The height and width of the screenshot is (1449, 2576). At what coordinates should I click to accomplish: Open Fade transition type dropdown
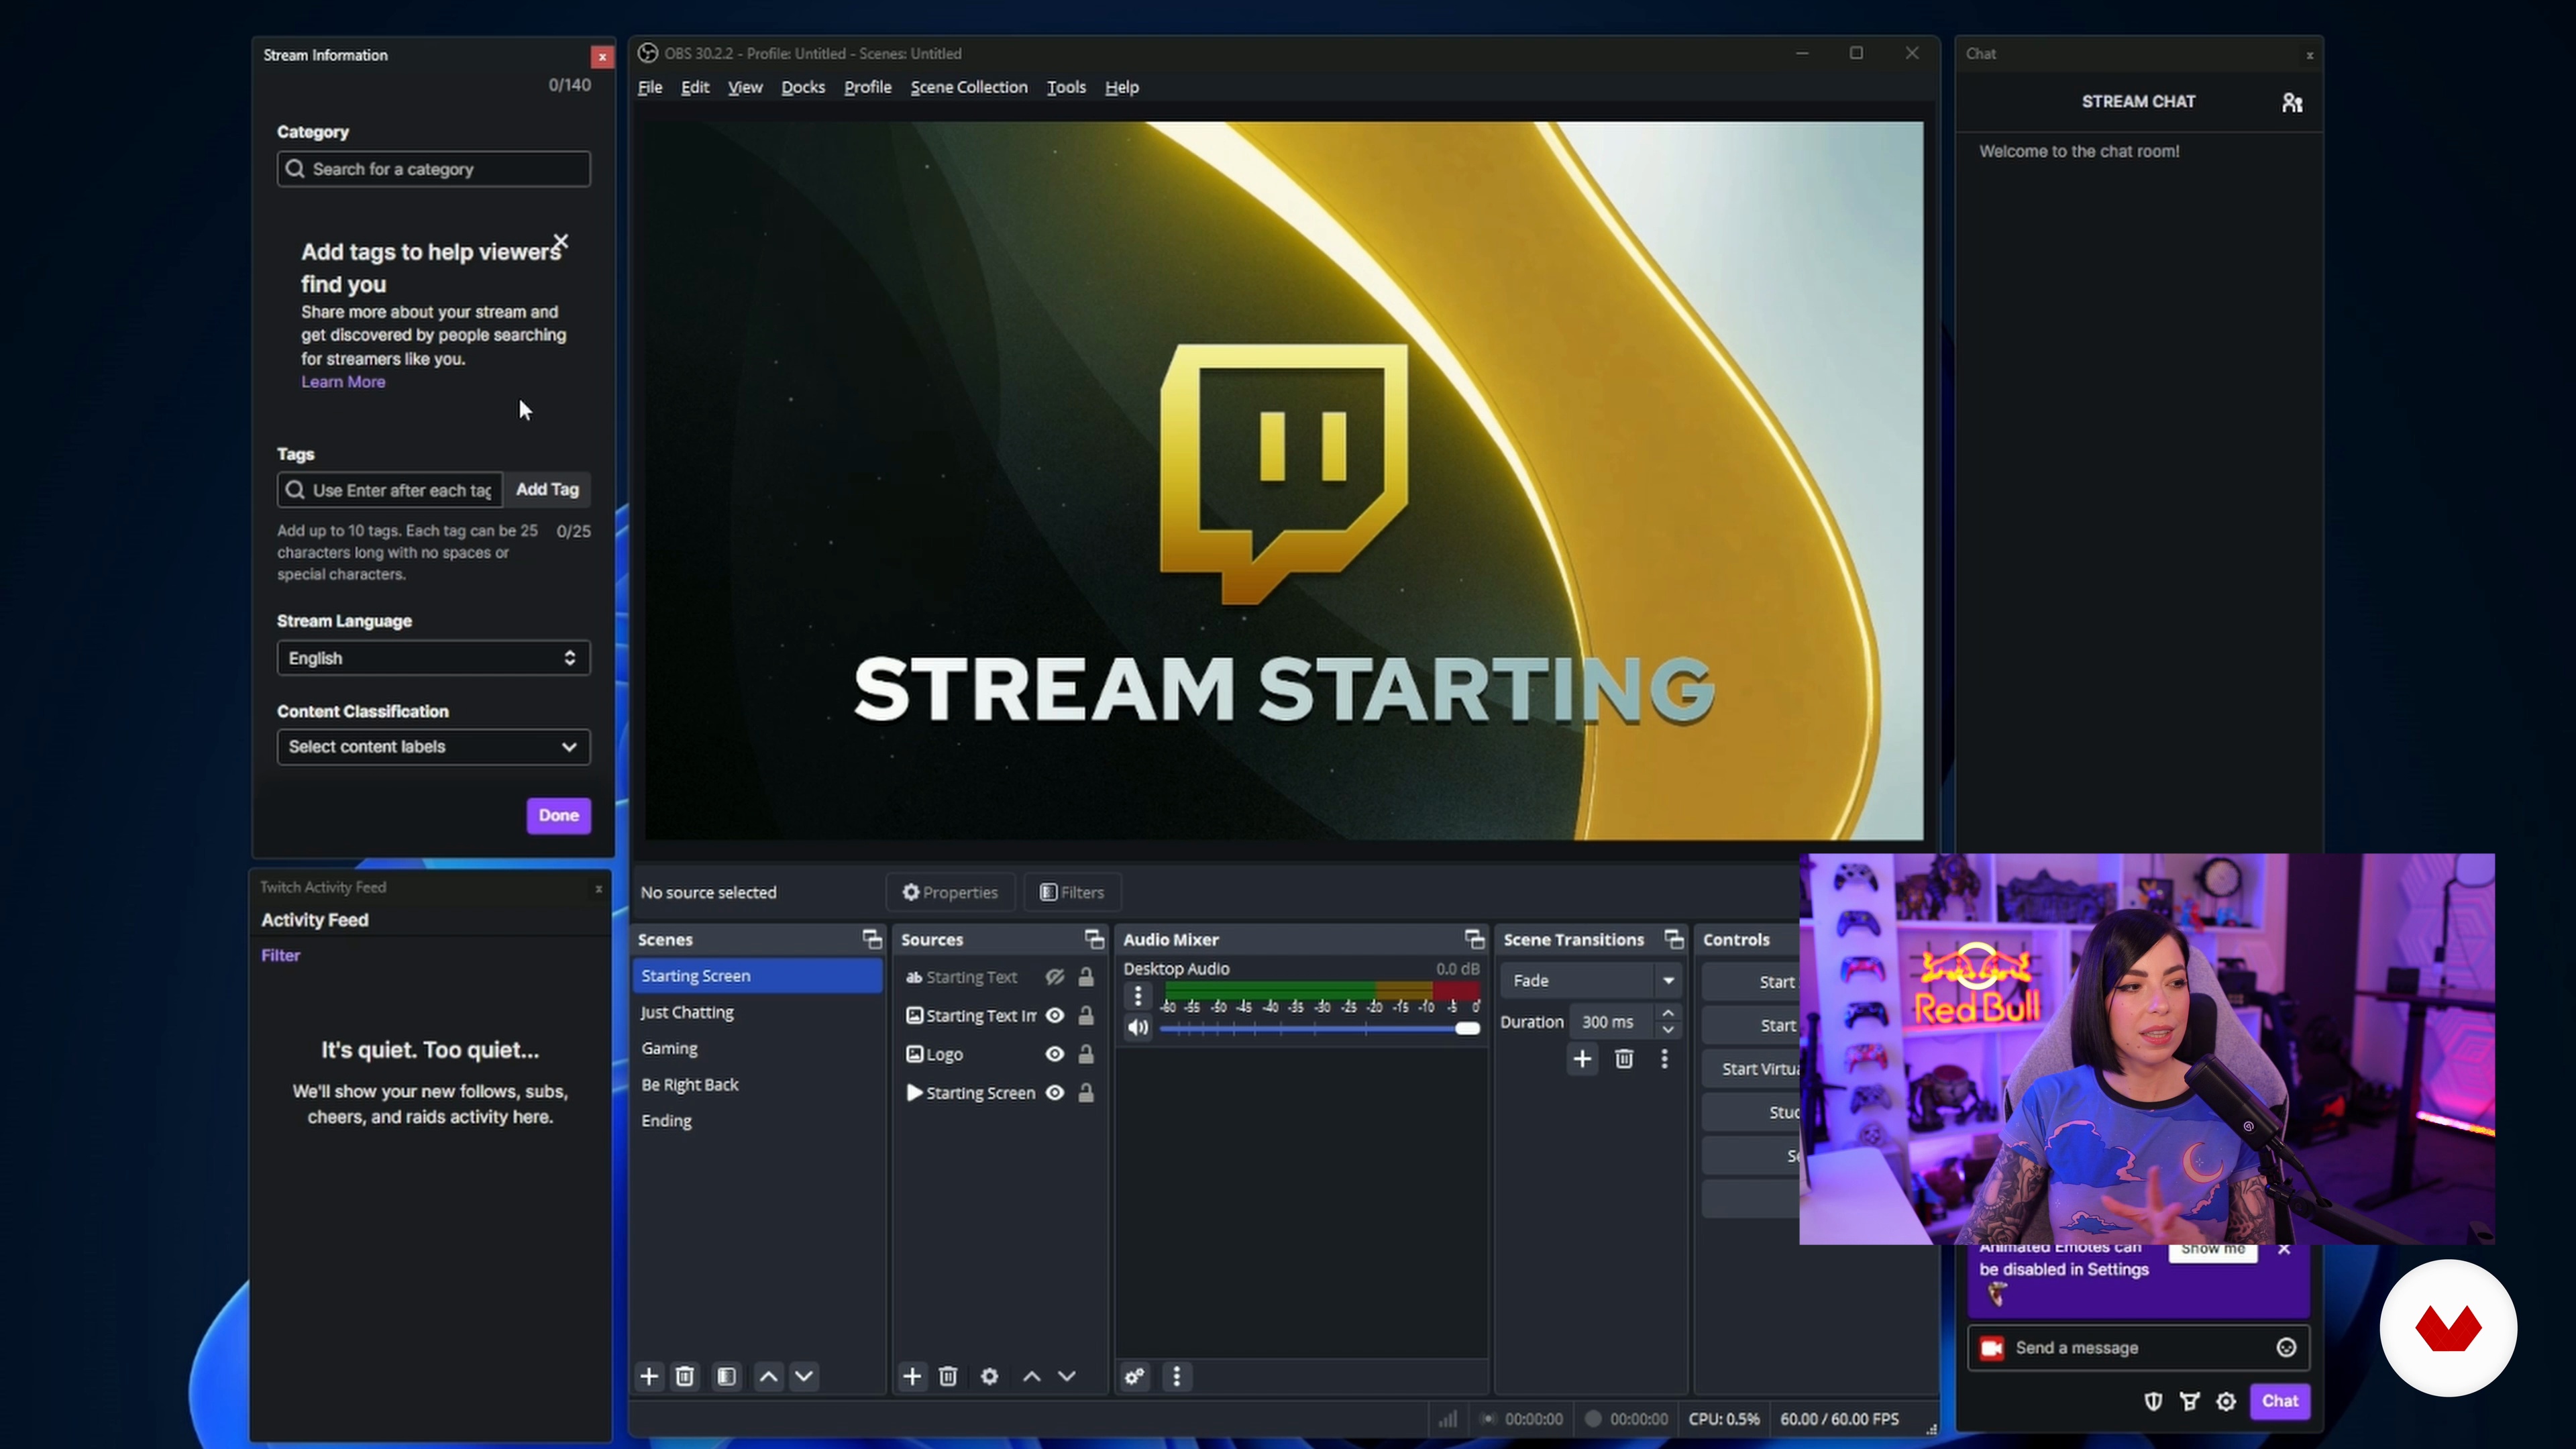[x=1591, y=980]
